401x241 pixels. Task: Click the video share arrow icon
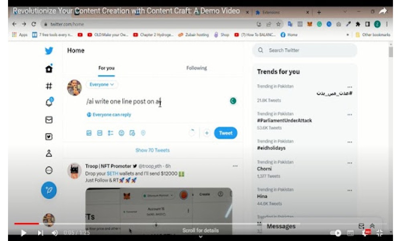pyautogui.click(x=383, y=11)
